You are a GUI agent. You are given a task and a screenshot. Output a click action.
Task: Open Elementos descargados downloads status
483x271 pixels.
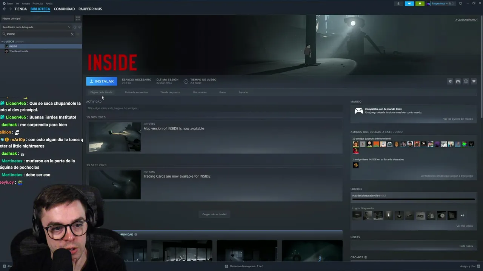pyautogui.click(x=244, y=266)
